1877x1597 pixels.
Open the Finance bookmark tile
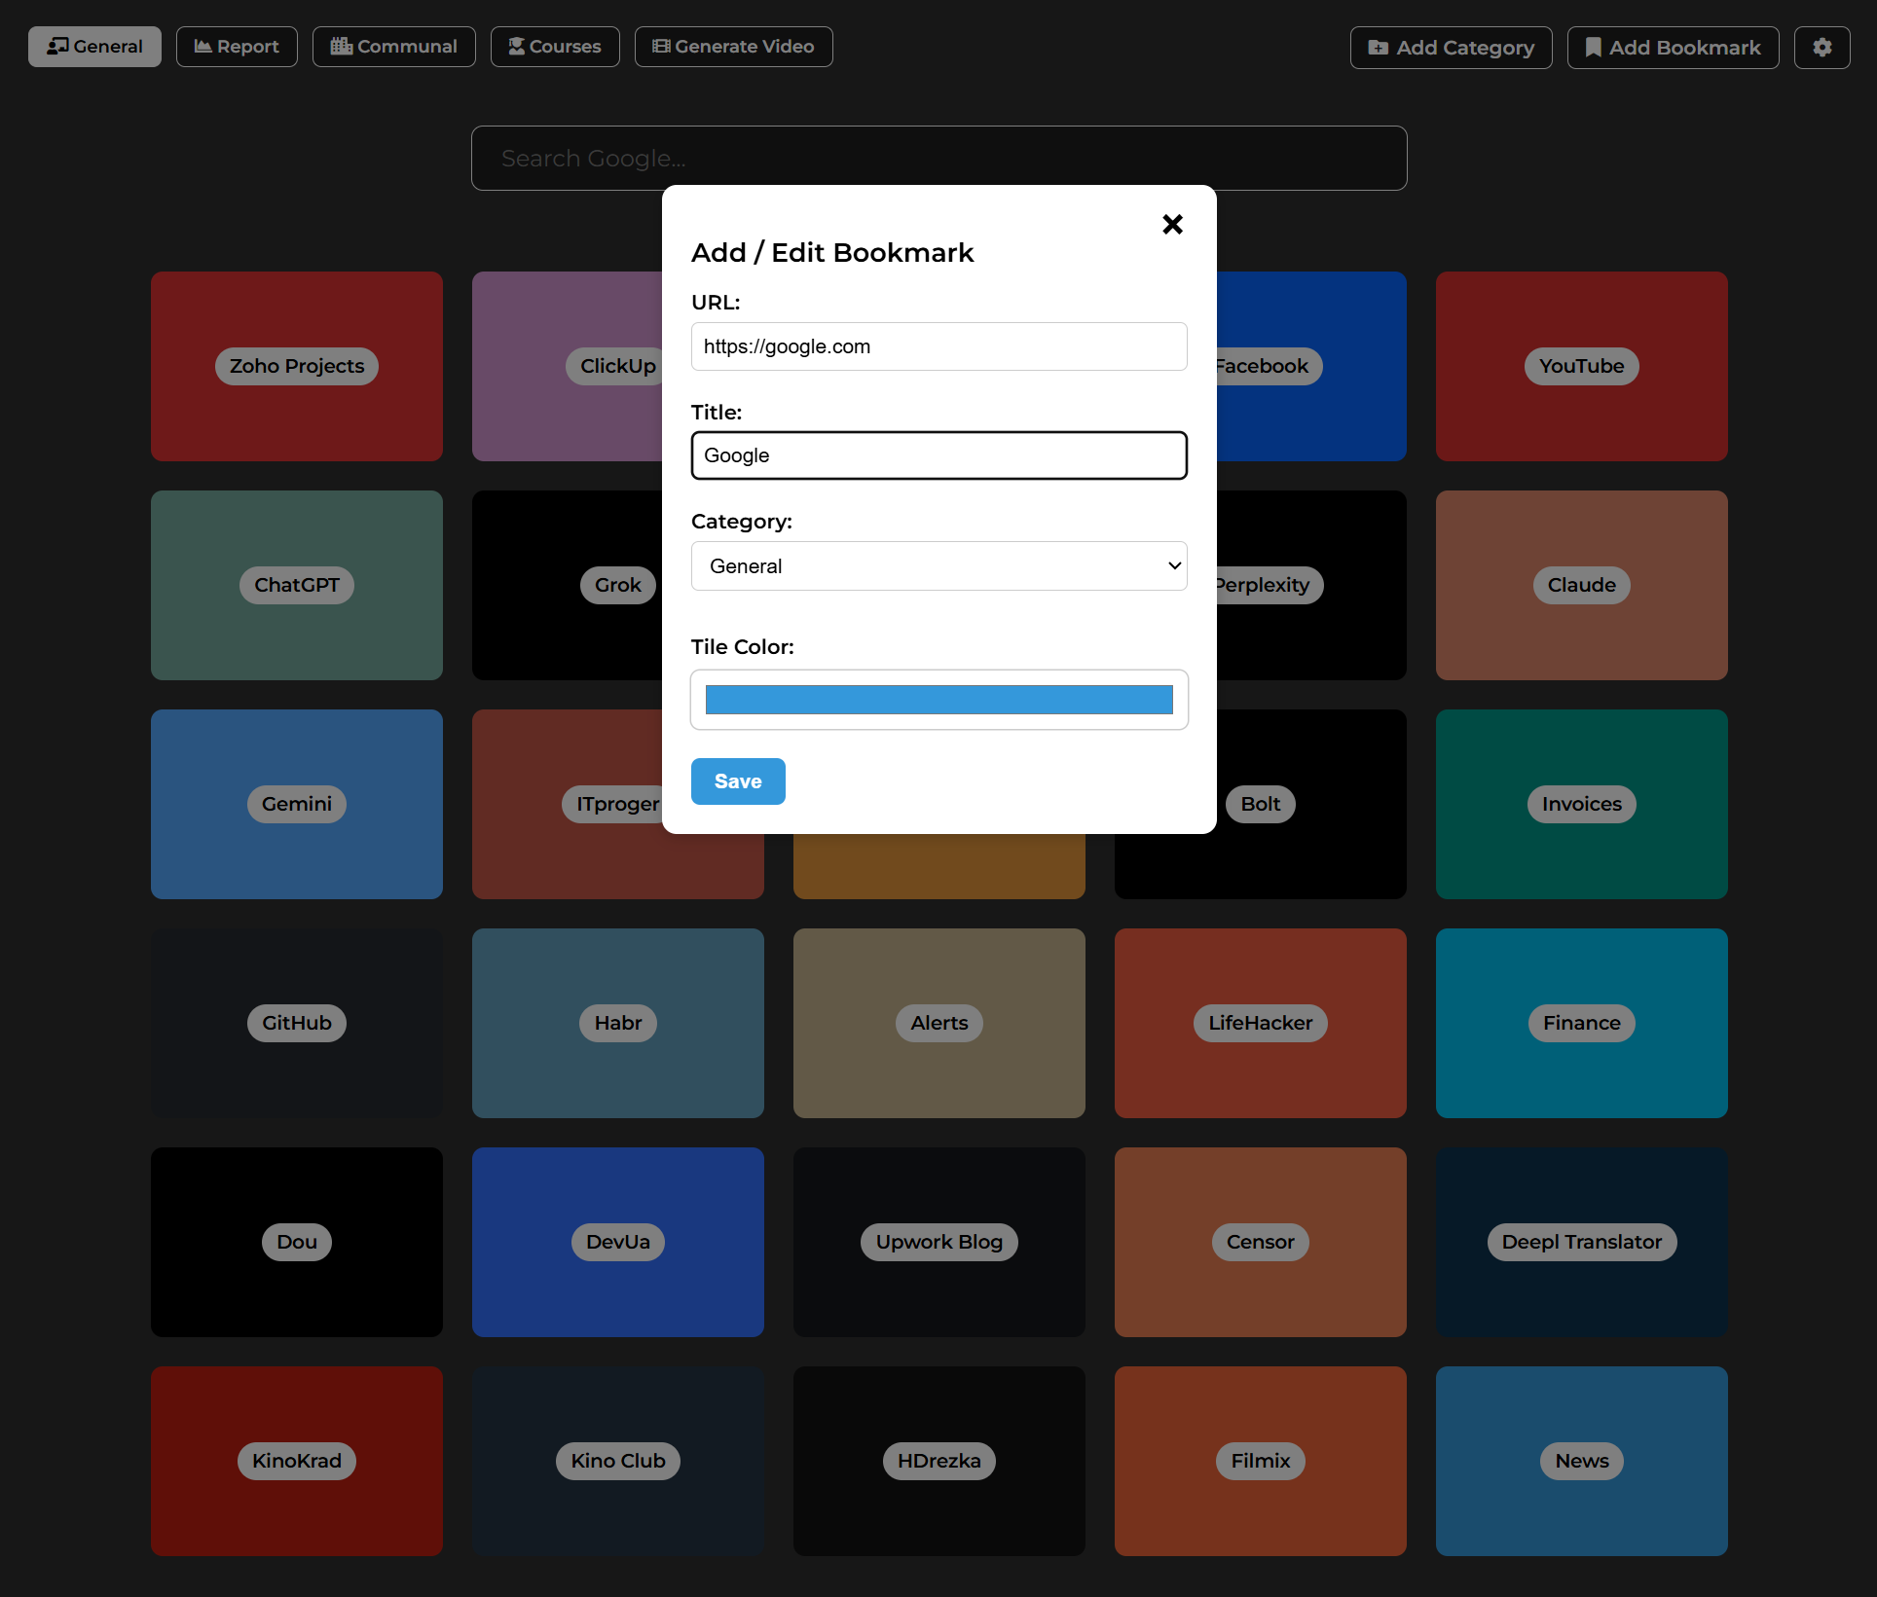pos(1581,1023)
